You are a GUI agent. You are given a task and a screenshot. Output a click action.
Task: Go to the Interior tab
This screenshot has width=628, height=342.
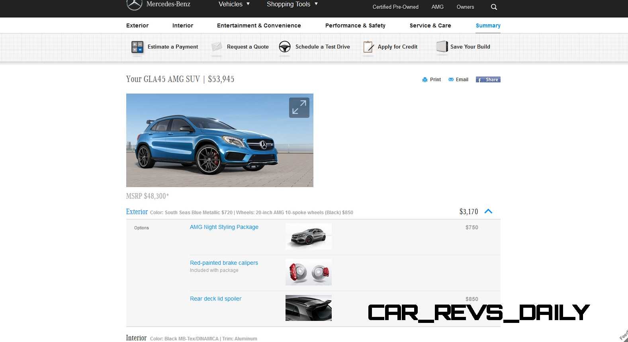coord(183,25)
